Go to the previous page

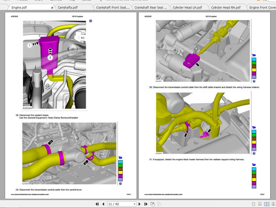(103, 204)
